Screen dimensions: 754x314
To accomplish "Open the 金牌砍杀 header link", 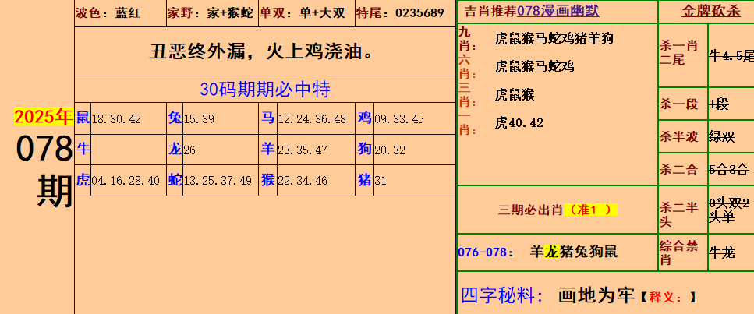I will [706, 12].
